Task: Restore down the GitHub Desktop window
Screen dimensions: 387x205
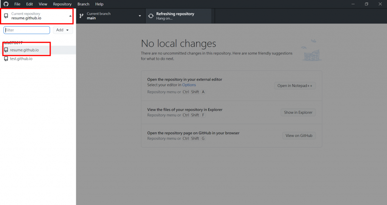Action: click(367, 4)
